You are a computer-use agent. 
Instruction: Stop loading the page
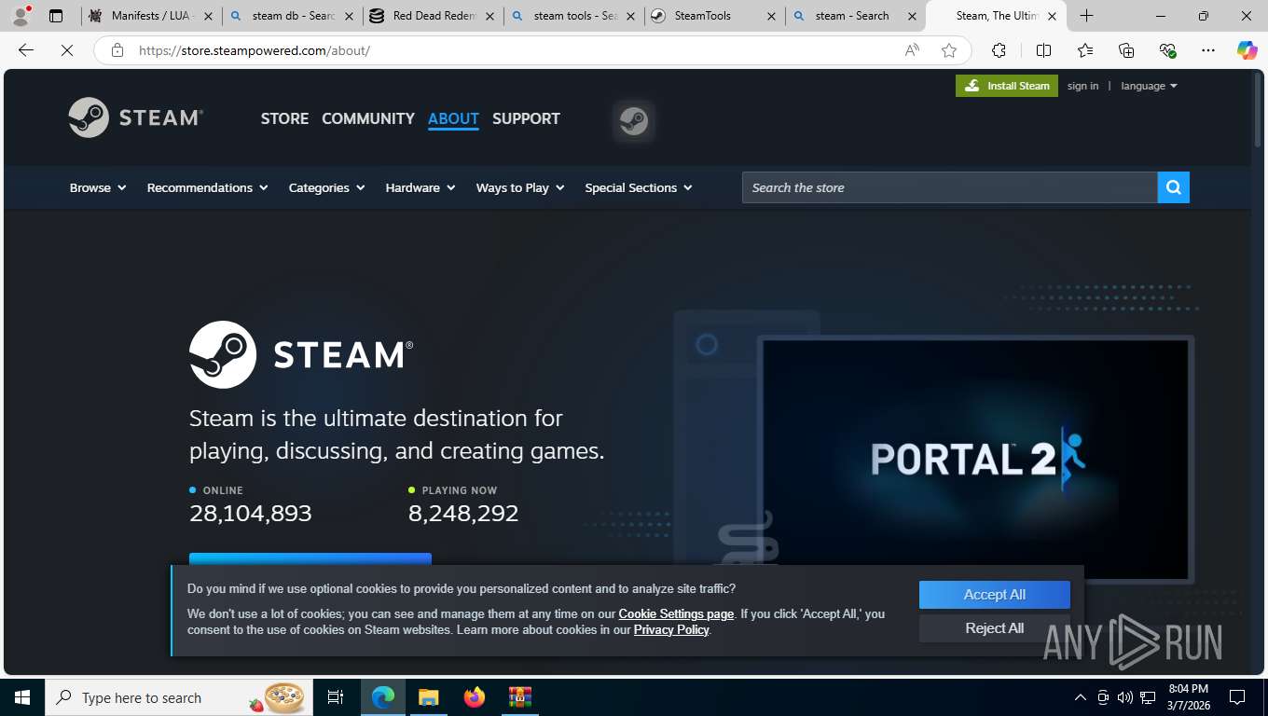(x=67, y=50)
